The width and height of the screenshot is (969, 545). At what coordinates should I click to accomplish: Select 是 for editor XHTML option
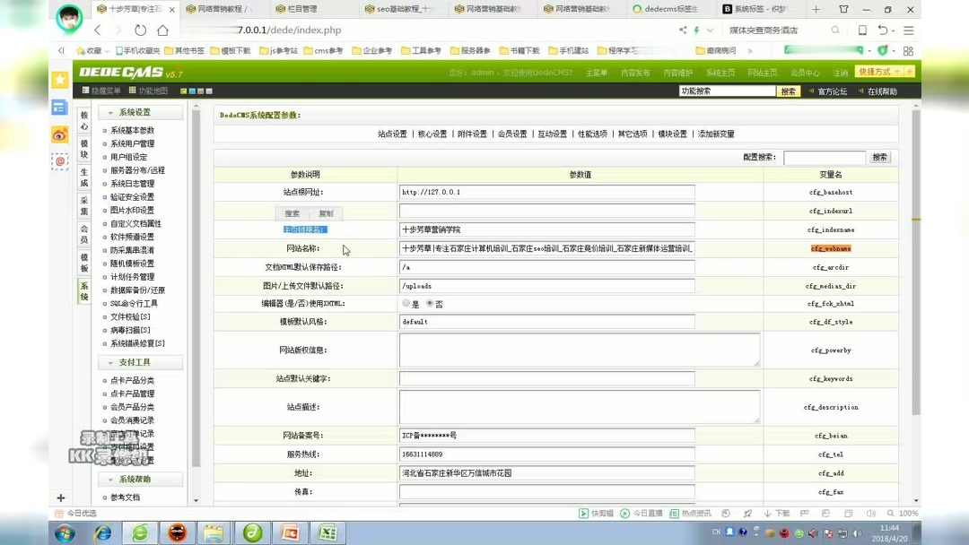406,303
